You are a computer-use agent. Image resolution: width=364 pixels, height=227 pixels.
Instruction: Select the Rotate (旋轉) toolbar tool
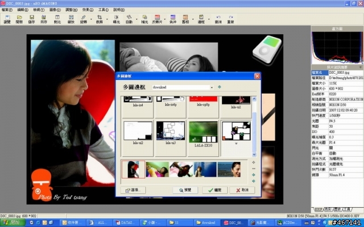pos(84,19)
